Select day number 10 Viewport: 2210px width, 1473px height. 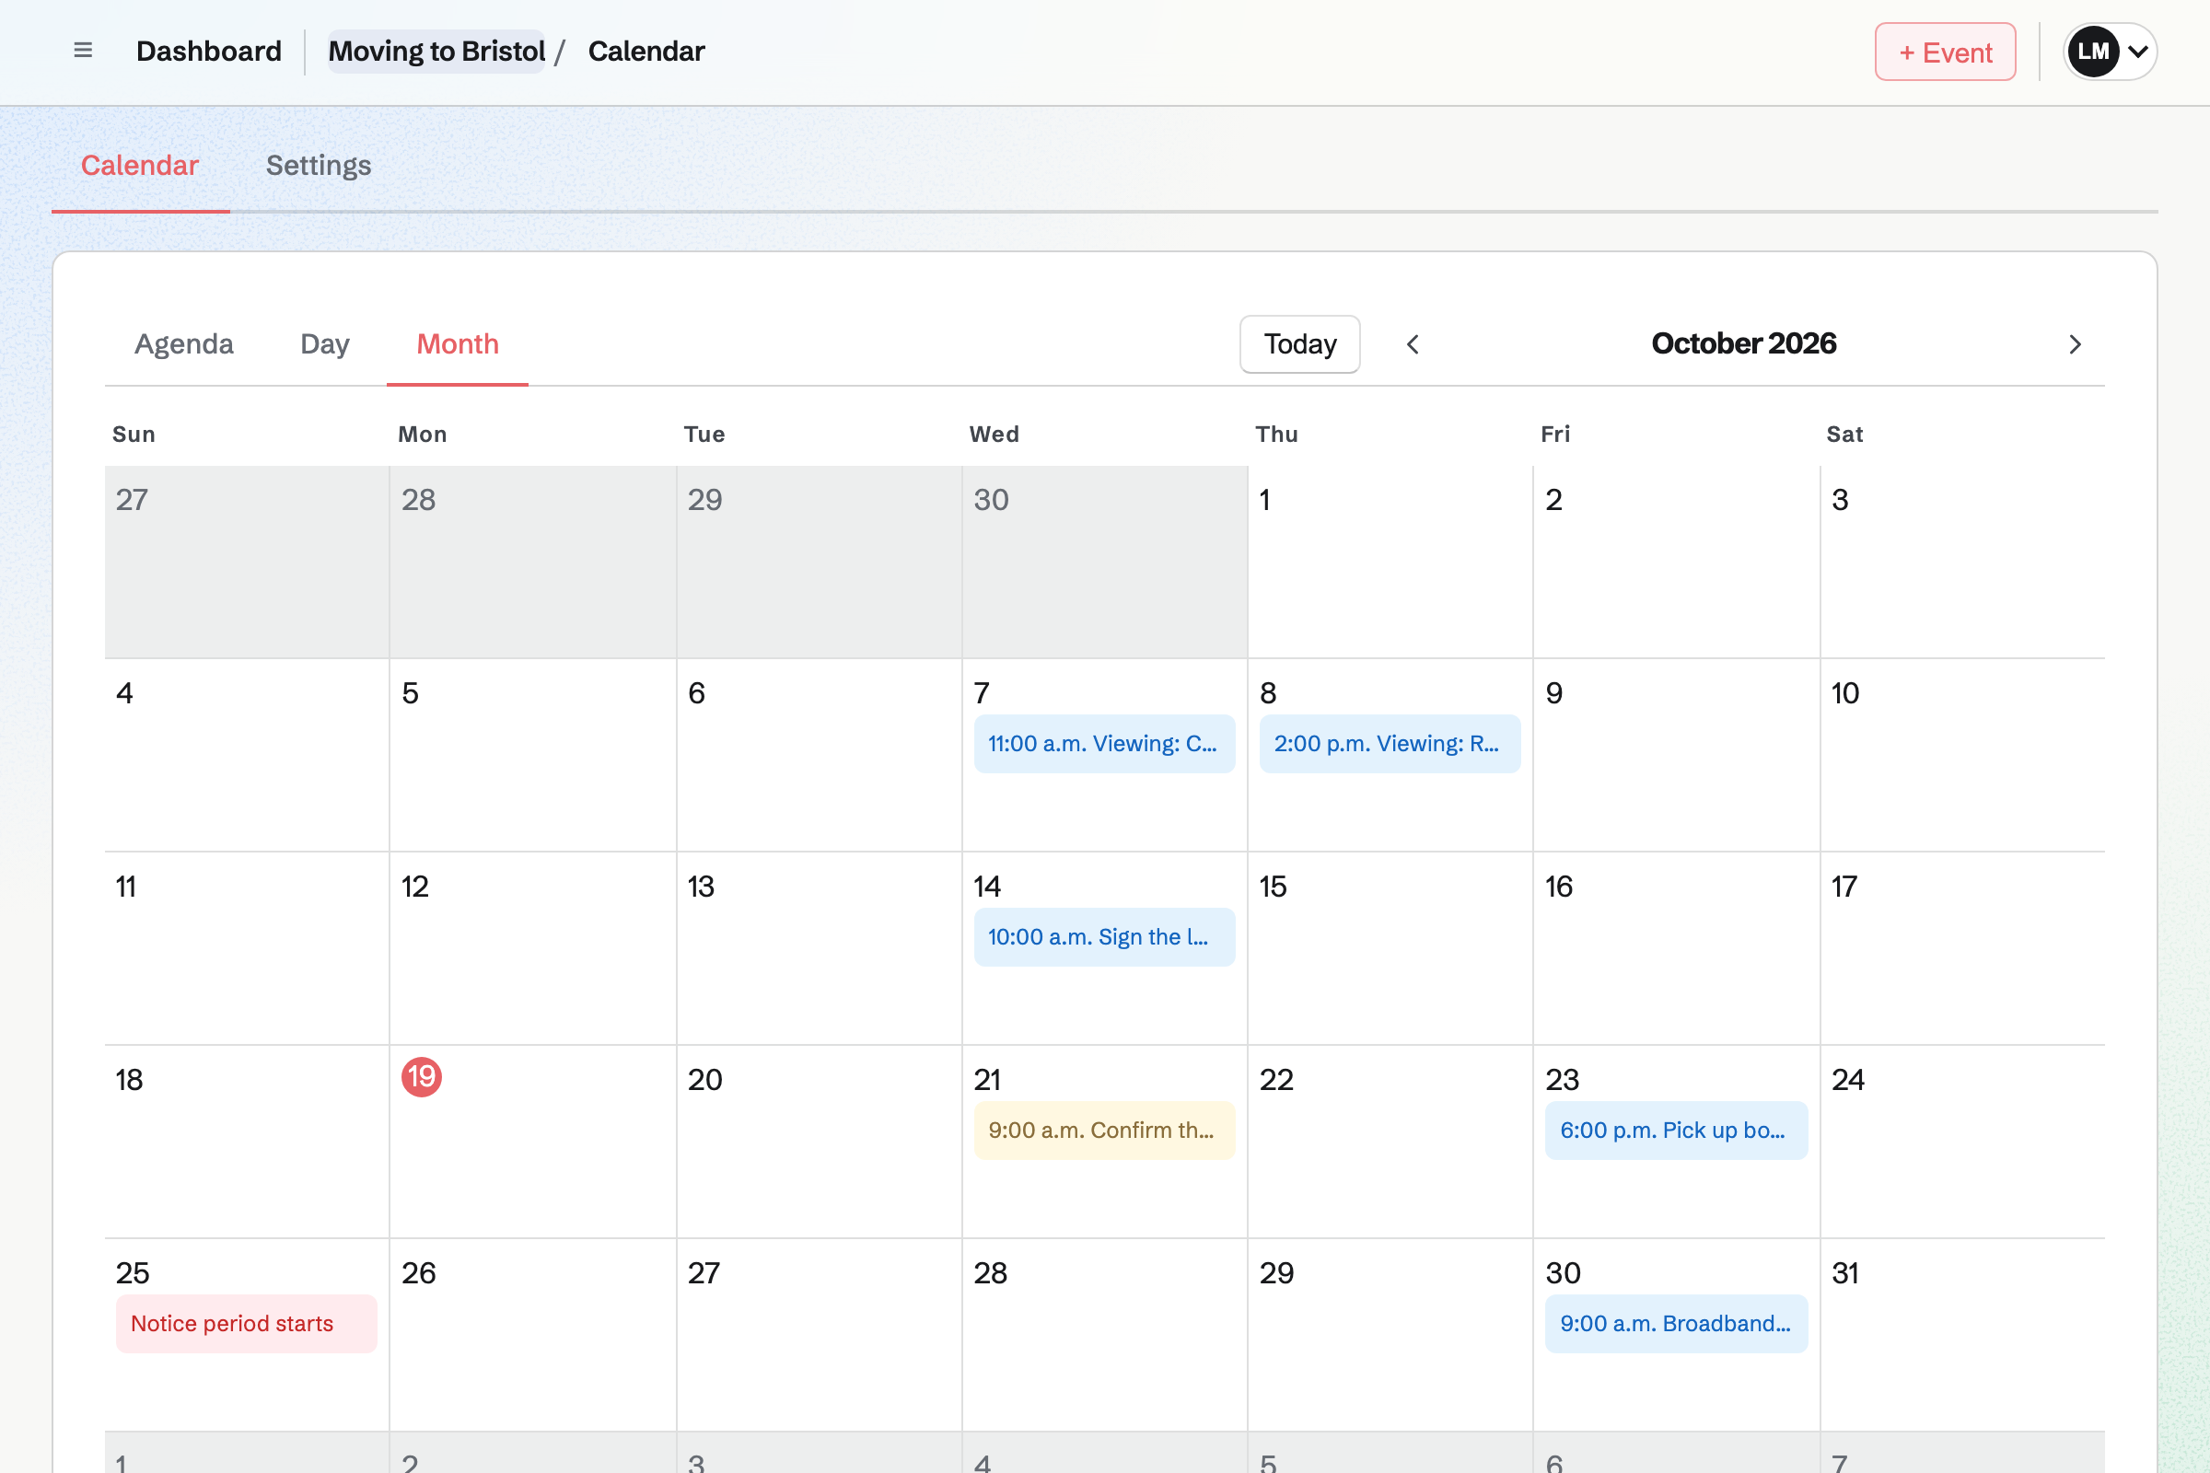1845,693
